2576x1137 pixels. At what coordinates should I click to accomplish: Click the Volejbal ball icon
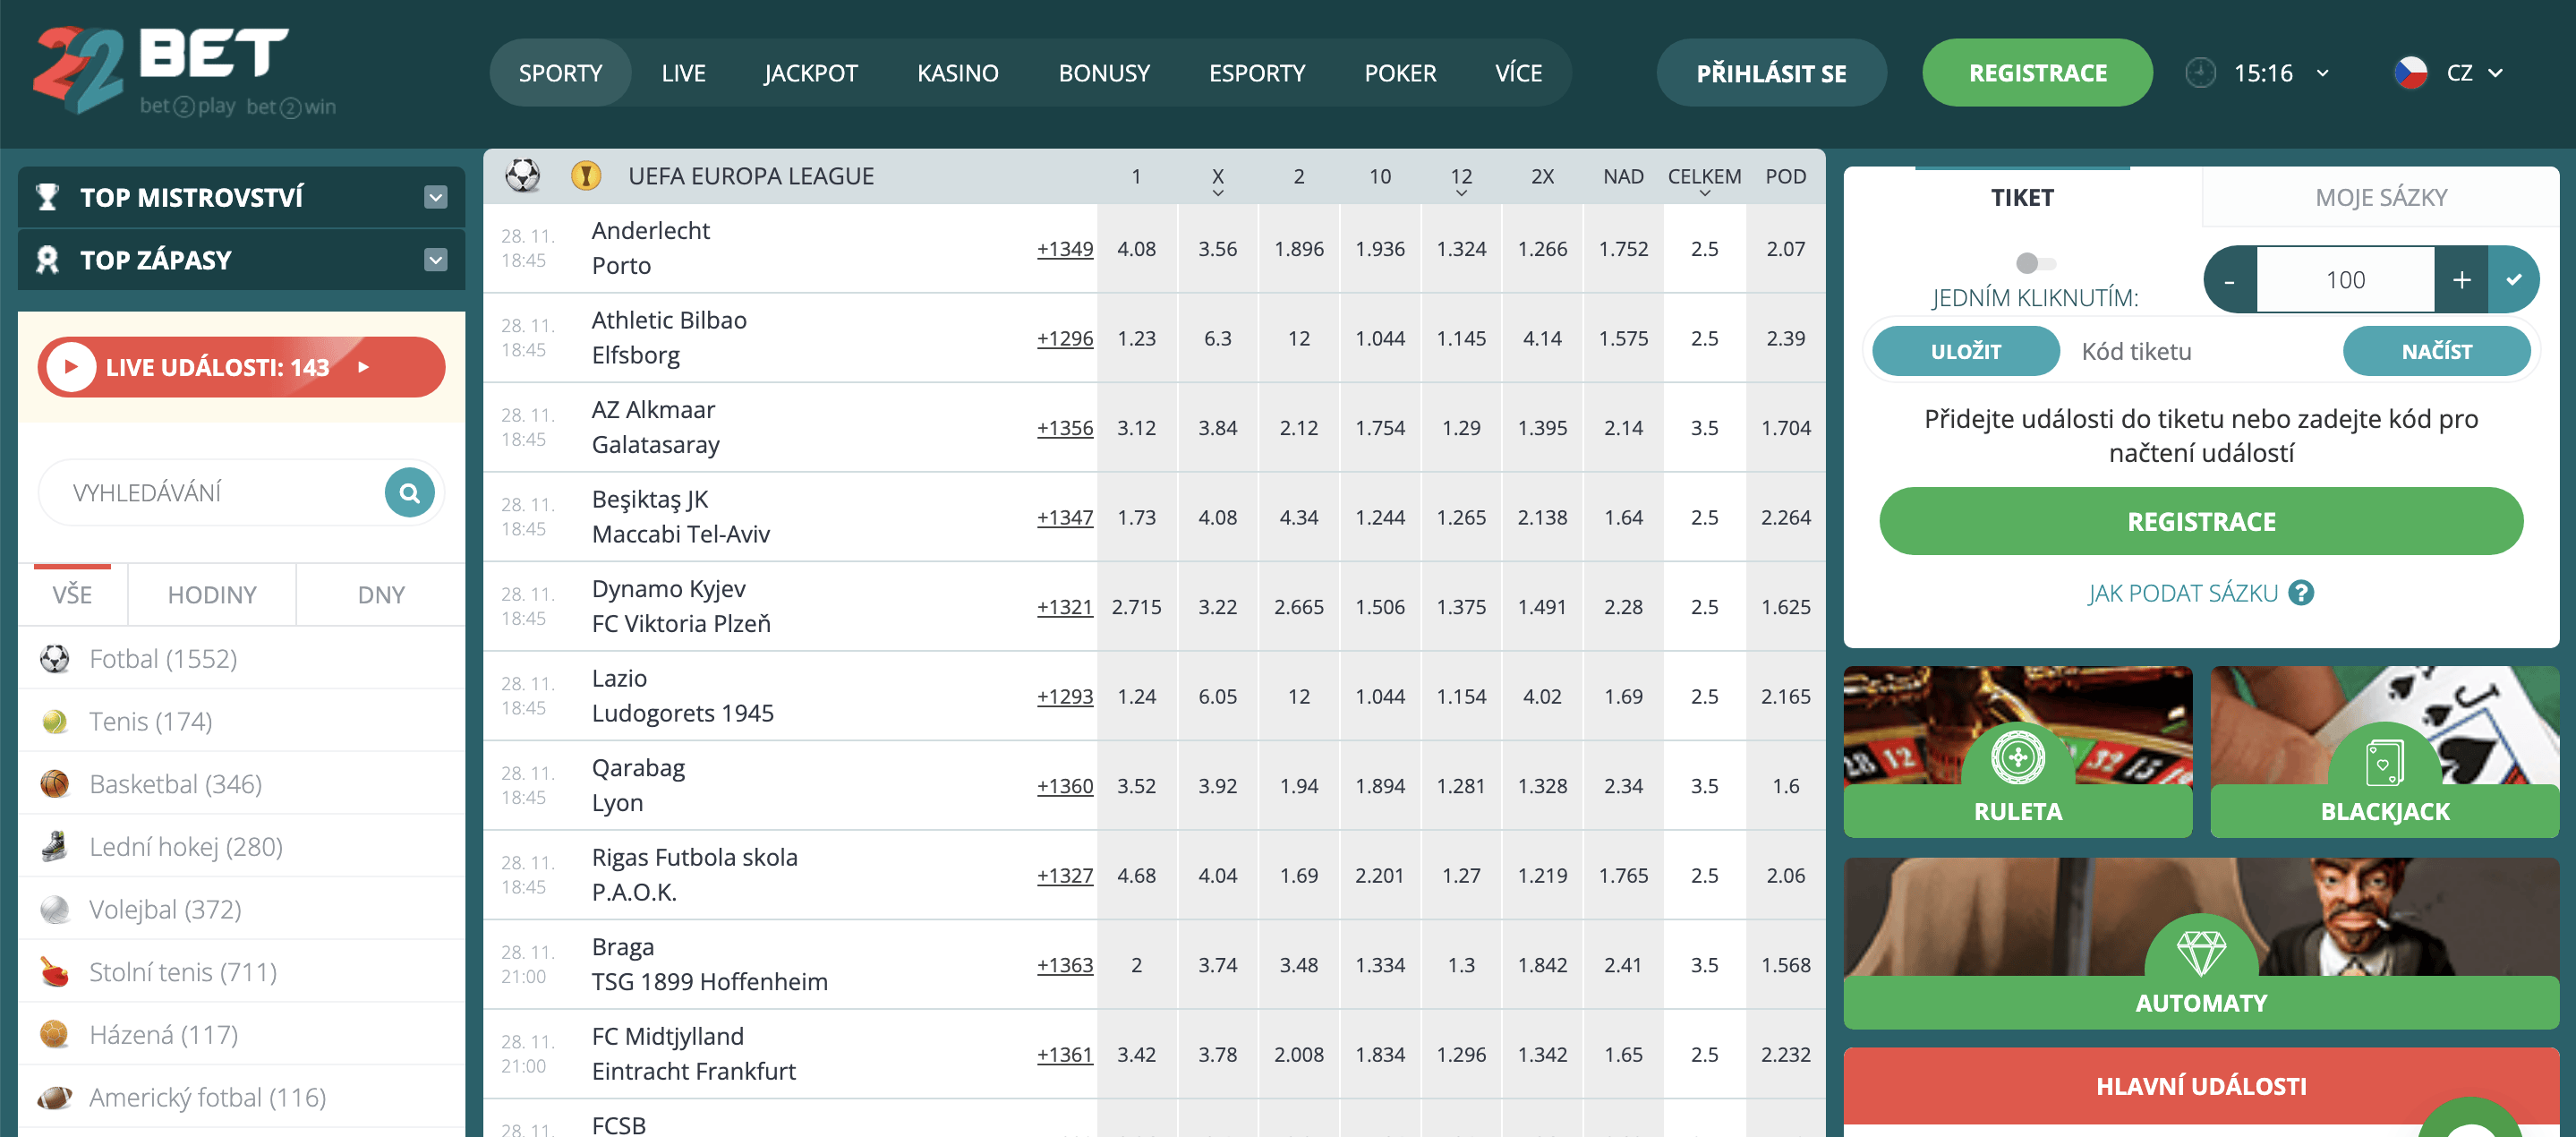pyautogui.click(x=55, y=909)
